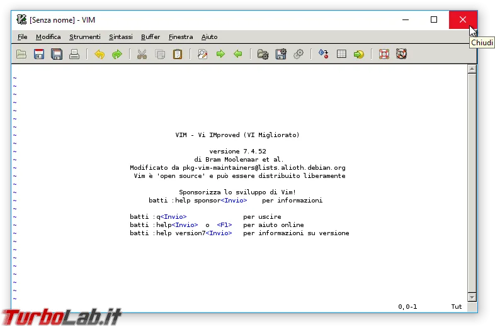495x327 pixels.
Task: Open Find and Replace toolbar icon
Action: [202, 54]
